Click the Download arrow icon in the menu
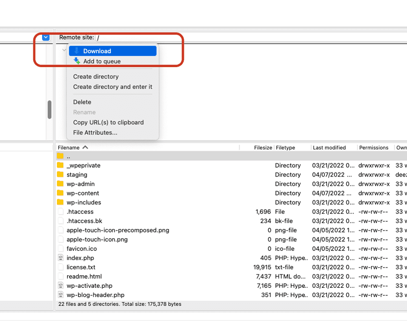Viewport: 407px width, 322px height. click(76, 51)
